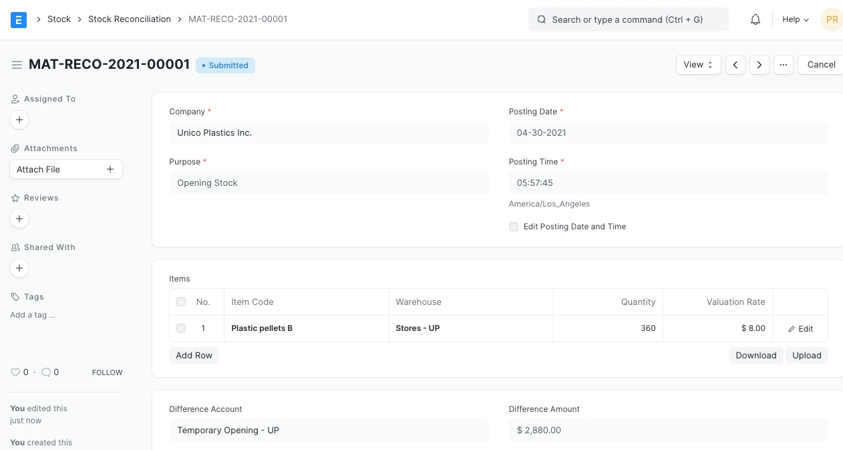The image size is (843, 450).
Task: Focus the search command bar
Action: (x=628, y=19)
